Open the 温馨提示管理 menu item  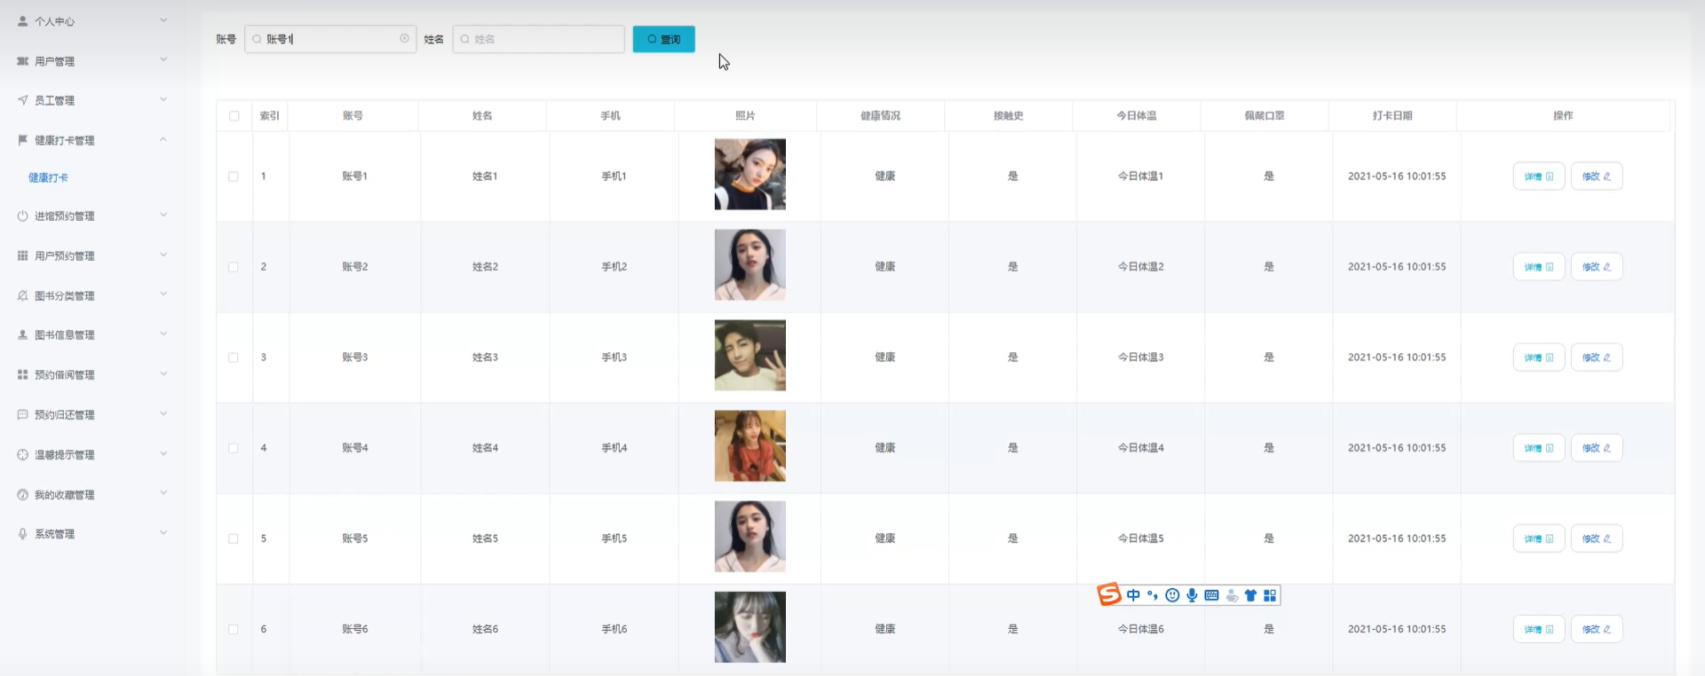[92, 454]
